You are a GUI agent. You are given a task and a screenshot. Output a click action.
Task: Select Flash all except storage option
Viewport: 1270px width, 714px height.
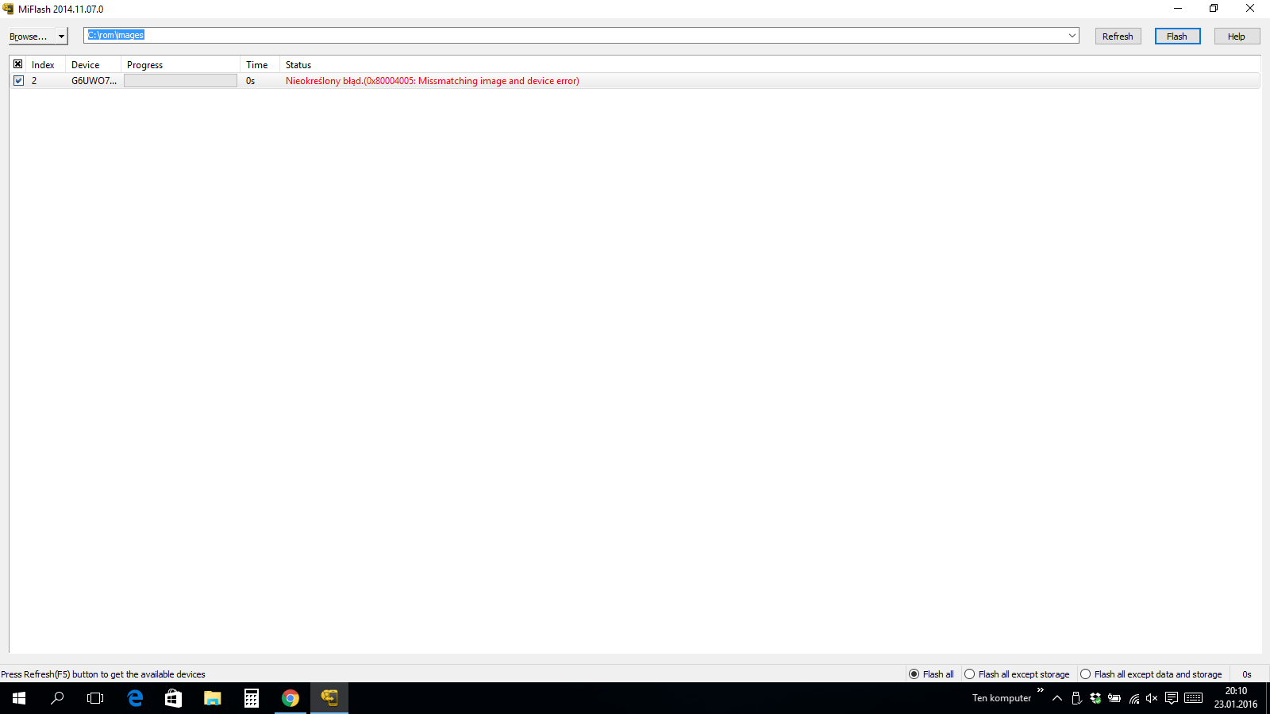[x=969, y=674]
